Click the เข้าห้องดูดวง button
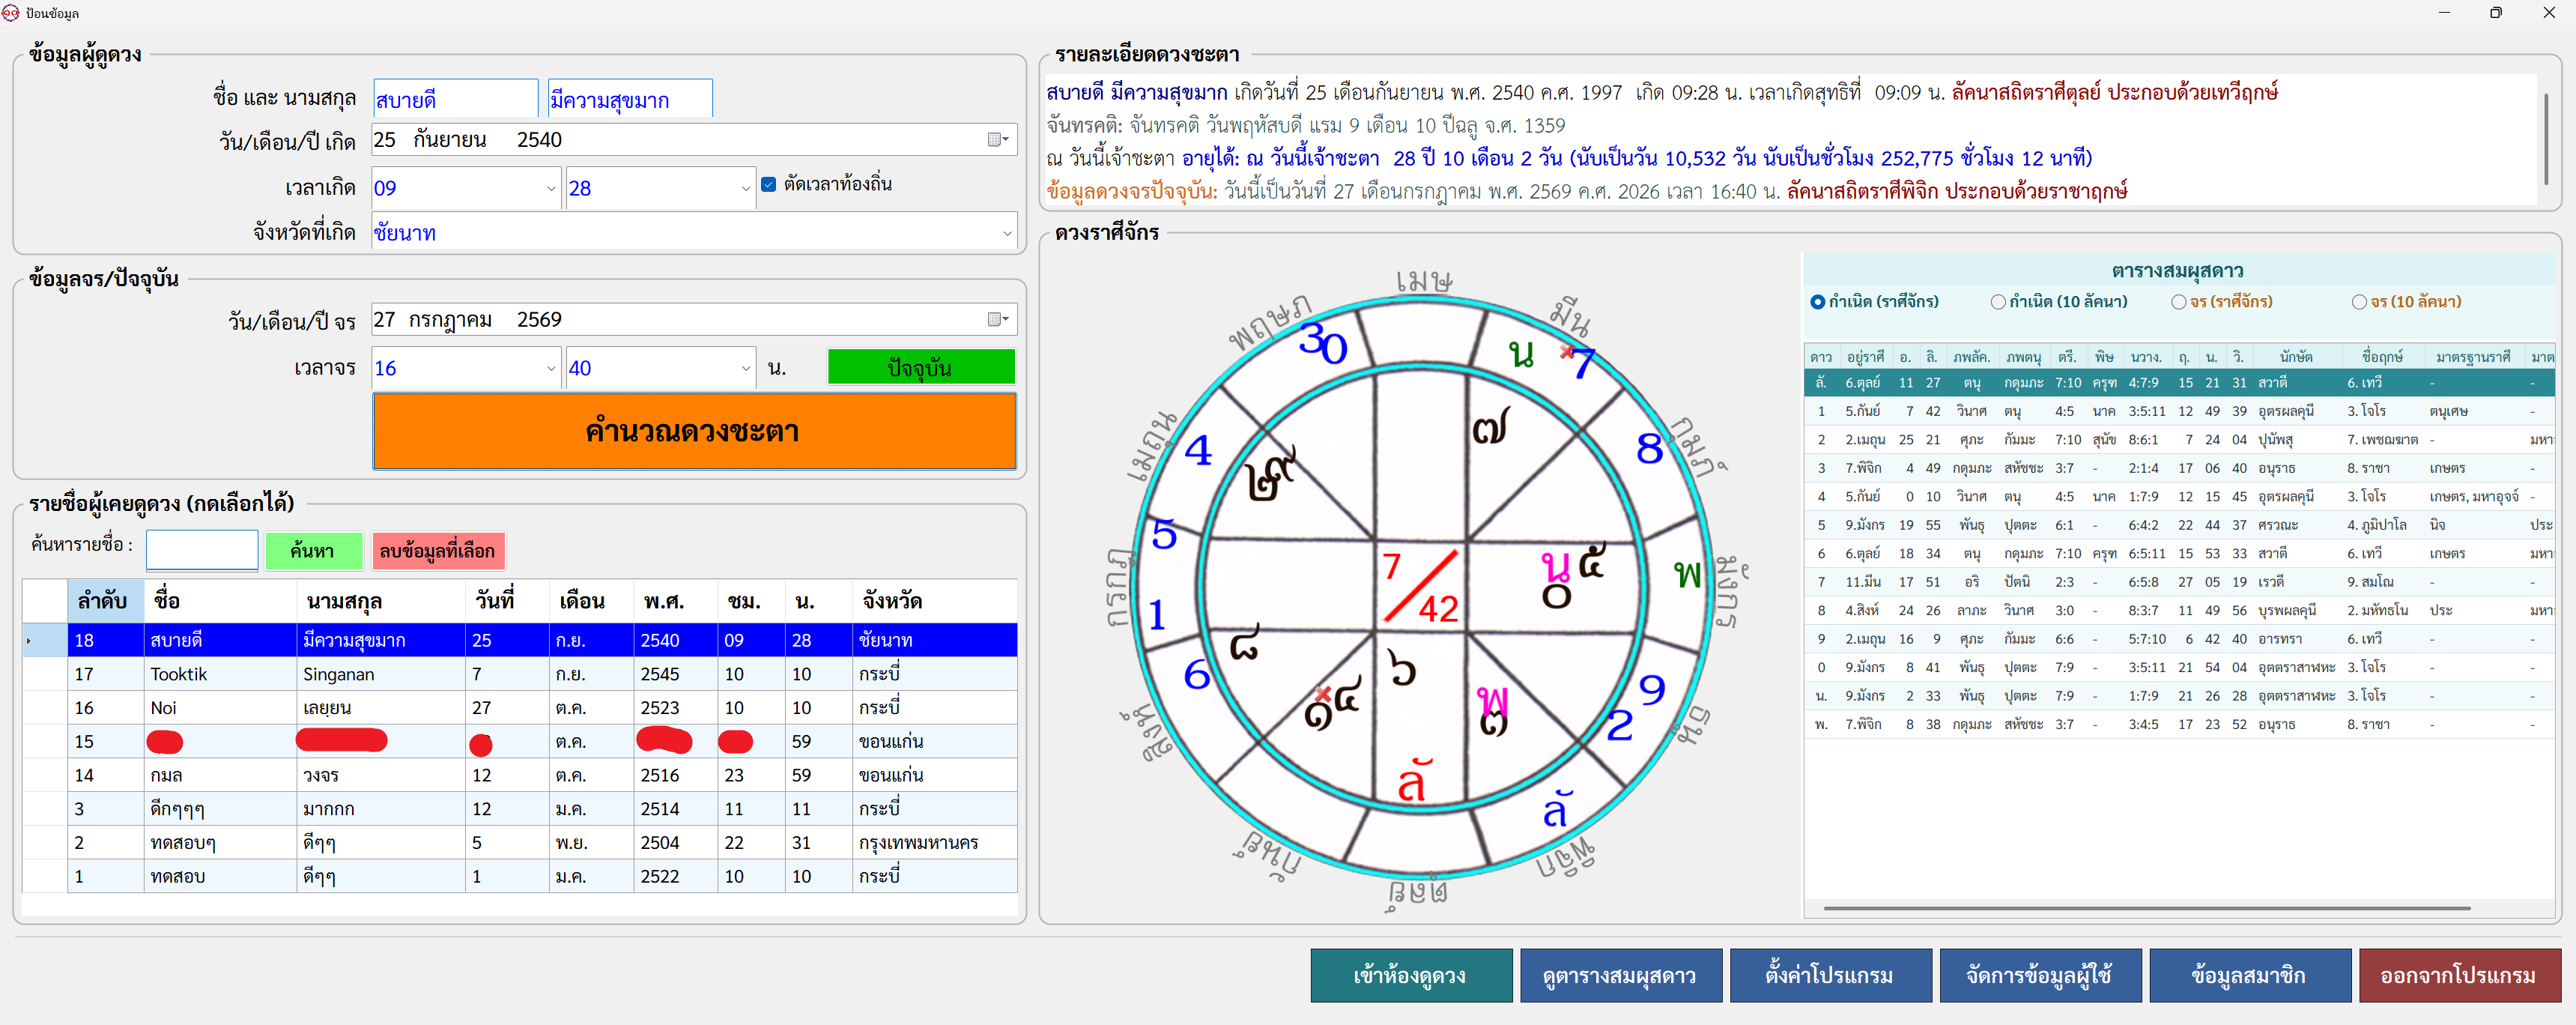This screenshot has height=1025, width=2576. tap(1411, 975)
